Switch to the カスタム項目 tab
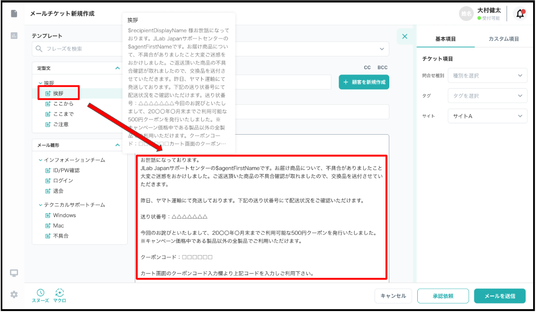 point(503,39)
